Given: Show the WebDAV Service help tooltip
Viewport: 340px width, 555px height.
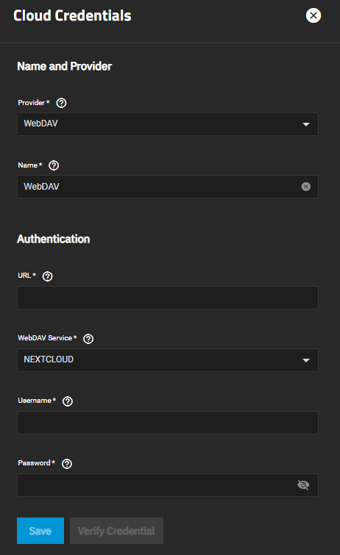Looking at the screenshot, I should 88,339.
